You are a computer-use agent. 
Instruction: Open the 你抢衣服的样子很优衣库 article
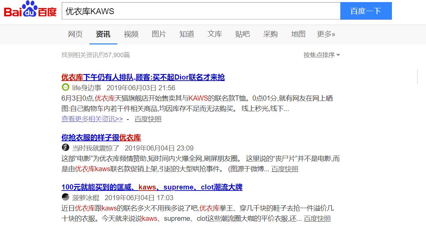(101, 137)
